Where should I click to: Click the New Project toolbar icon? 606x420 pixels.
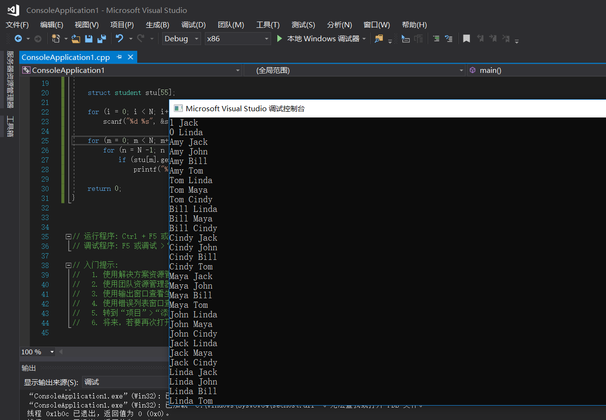coord(56,39)
